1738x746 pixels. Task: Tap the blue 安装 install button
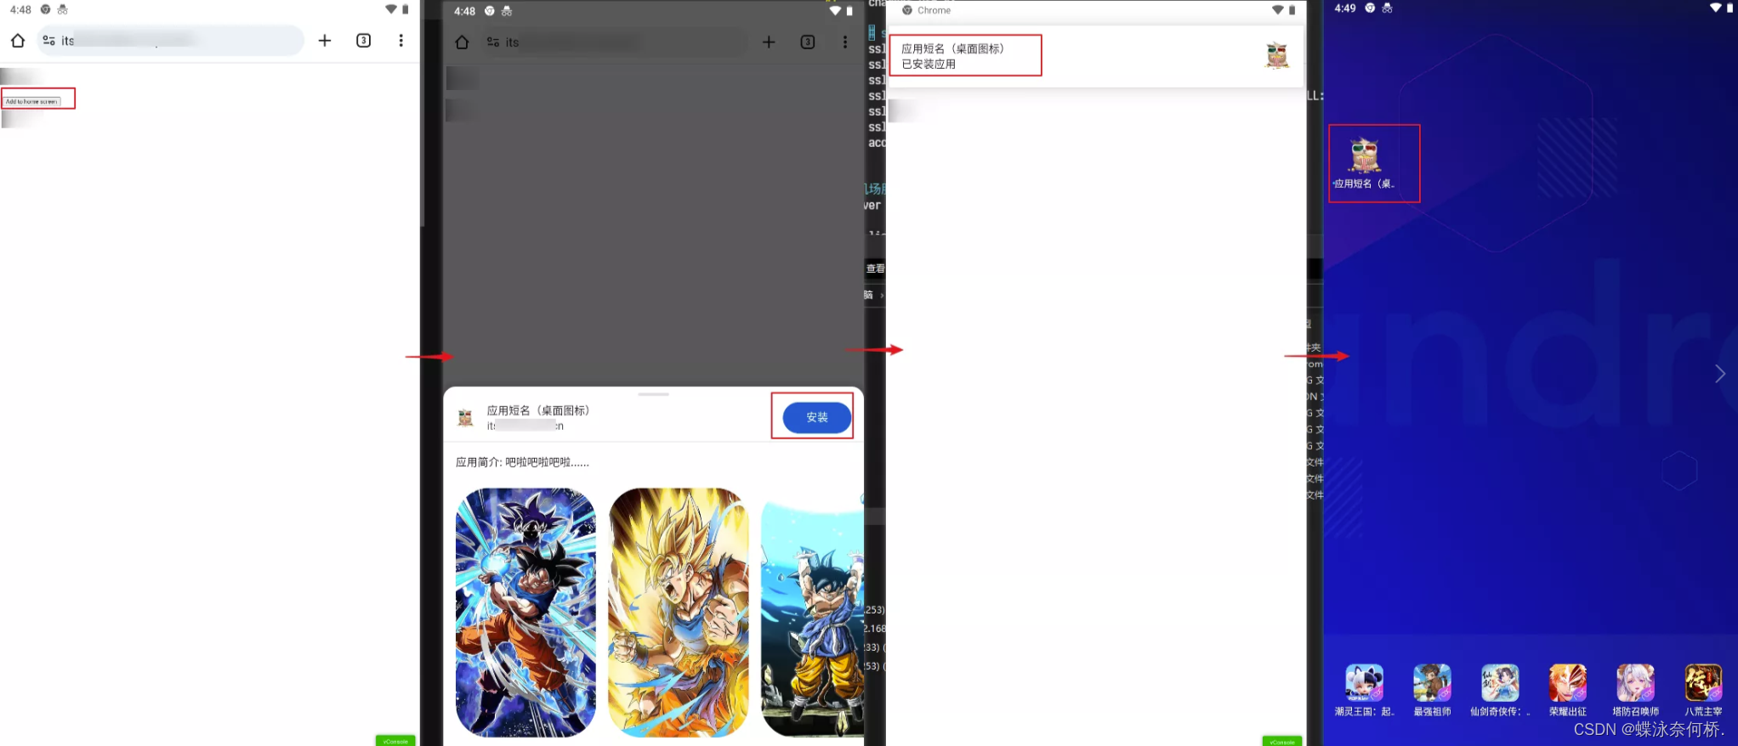pos(816,417)
